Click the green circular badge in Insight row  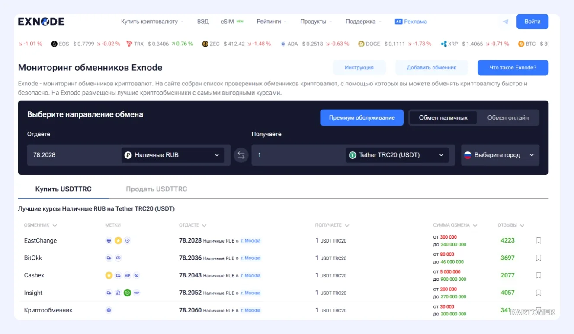click(x=127, y=293)
